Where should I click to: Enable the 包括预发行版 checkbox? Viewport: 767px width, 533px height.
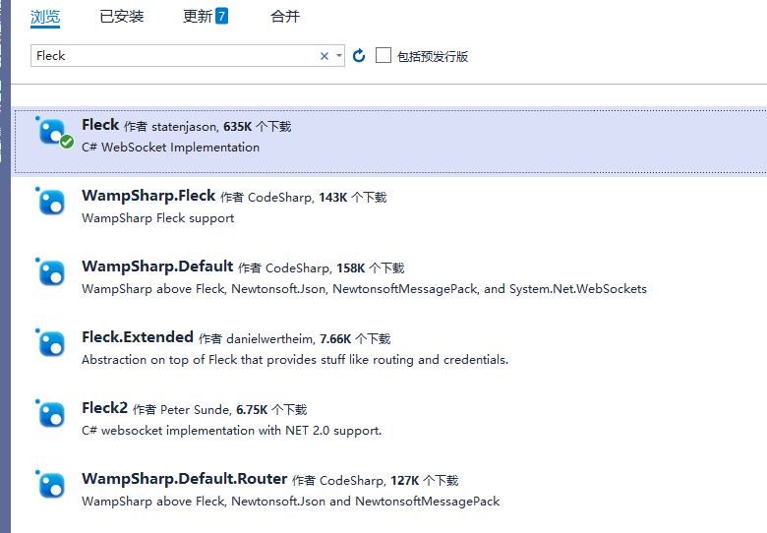pos(383,55)
